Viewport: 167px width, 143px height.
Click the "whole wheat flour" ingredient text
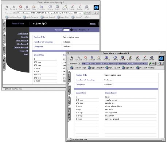113,106
